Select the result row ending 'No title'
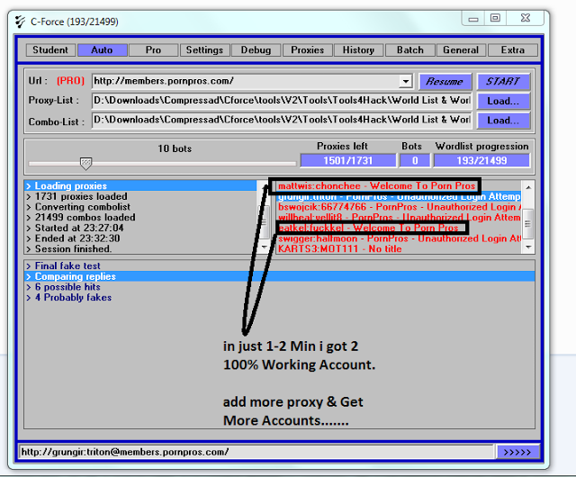Image resolution: width=576 pixels, height=477 pixels. pos(399,248)
